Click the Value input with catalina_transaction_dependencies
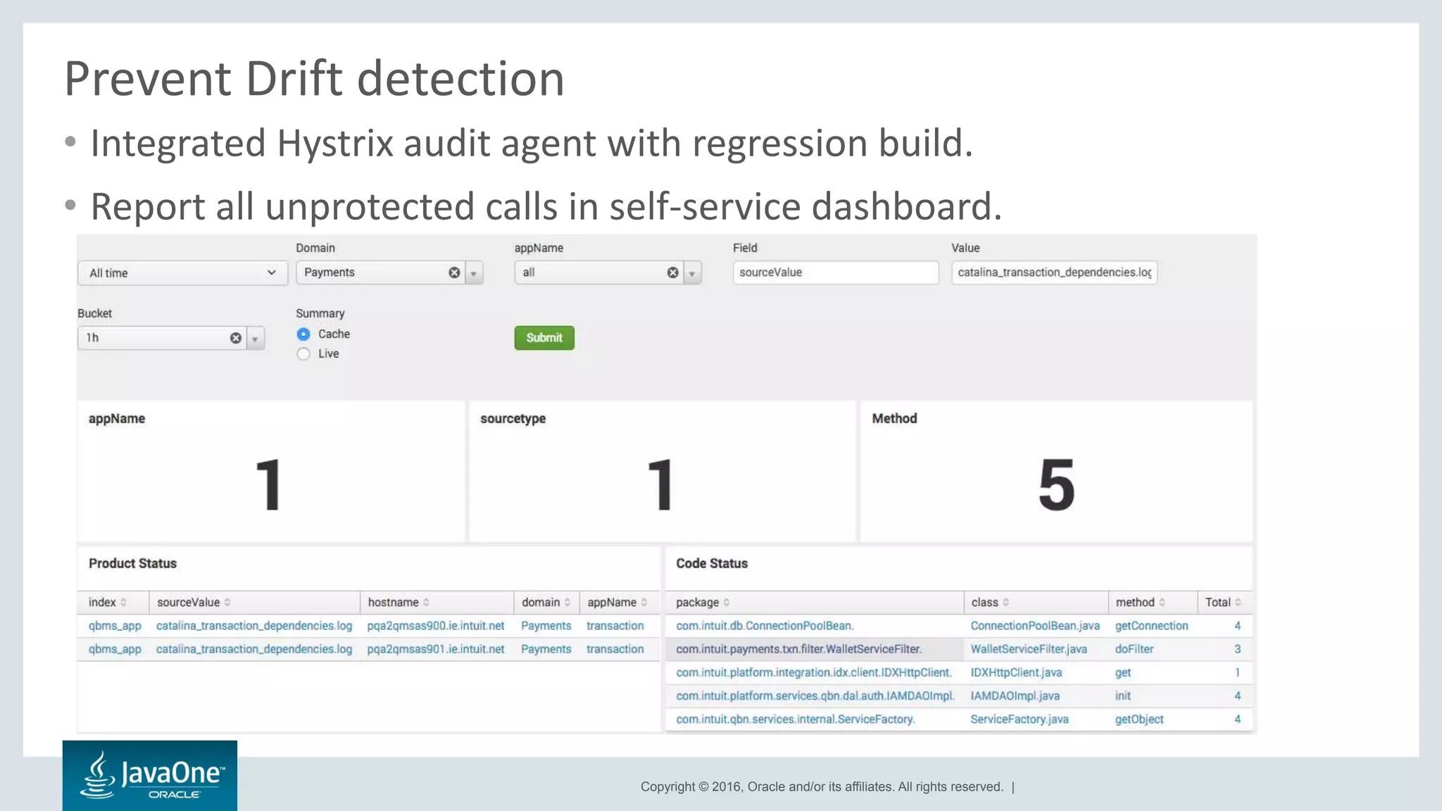 pyautogui.click(x=1054, y=272)
